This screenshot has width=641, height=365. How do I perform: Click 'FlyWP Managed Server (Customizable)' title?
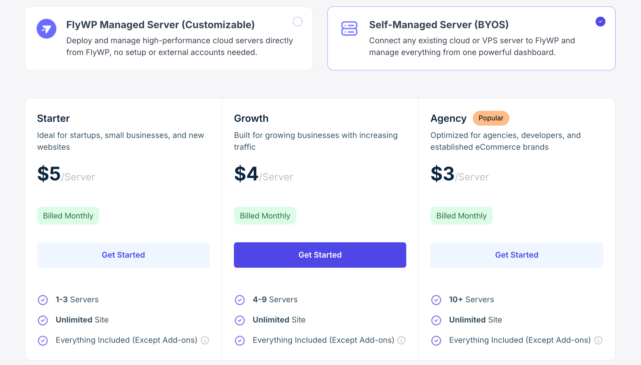pos(161,25)
